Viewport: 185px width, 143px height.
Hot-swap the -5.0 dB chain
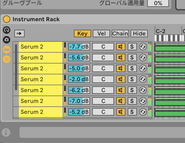coord(143,68)
